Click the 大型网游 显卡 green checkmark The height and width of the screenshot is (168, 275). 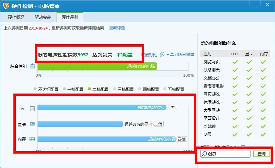click(x=249, y=110)
